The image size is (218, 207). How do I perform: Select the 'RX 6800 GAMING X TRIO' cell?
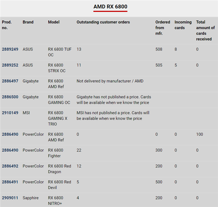57,118
